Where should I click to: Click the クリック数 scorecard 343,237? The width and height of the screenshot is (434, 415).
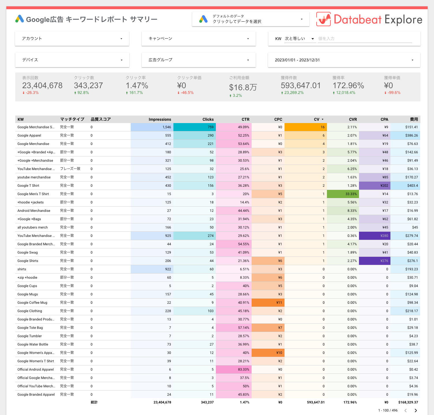point(88,86)
